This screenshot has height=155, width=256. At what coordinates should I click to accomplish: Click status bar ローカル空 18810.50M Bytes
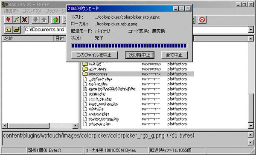click(111, 150)
